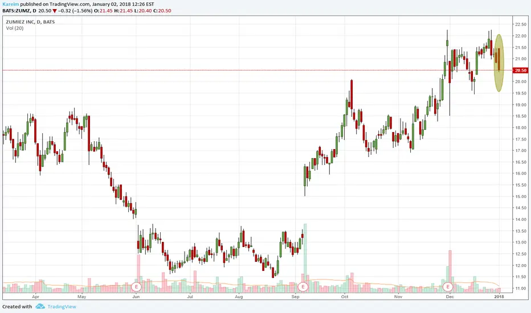This screenshot has height=313, width=531.
Task: Click the Dec date axis label
Action: click(450, 296)
